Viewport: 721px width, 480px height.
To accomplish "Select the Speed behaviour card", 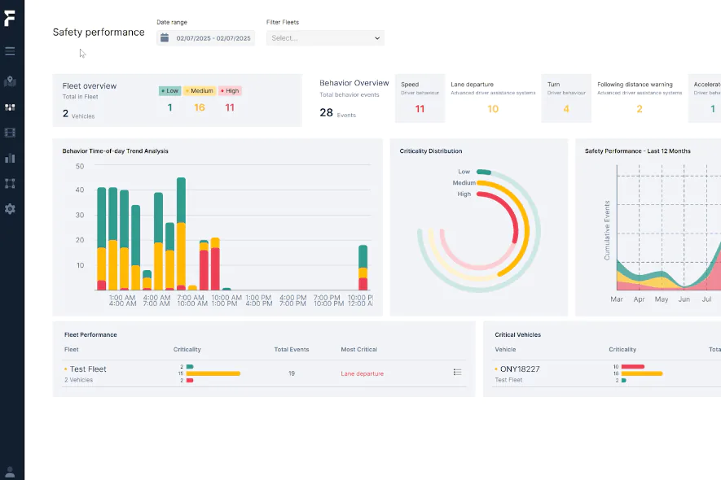I will point(420,98).
